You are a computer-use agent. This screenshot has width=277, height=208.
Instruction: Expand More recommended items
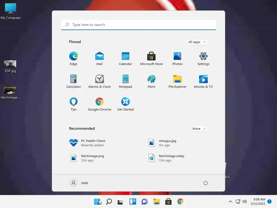(199, 129)
